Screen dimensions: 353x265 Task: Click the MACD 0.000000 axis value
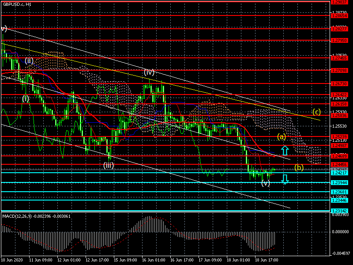click(340, 232)
